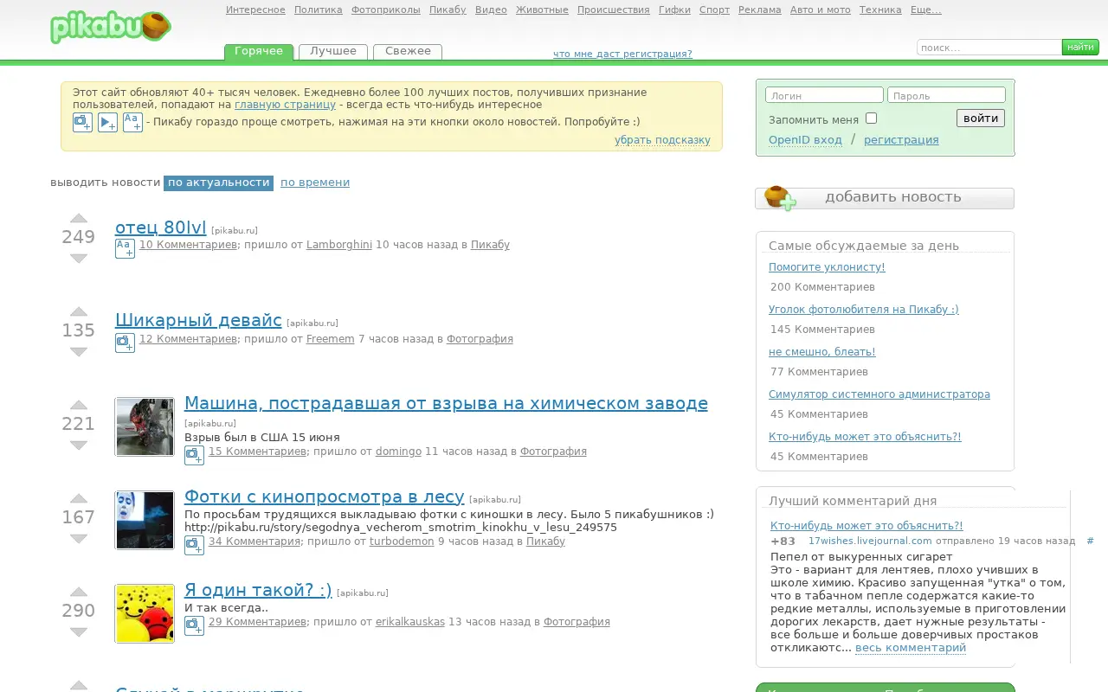
Task: Expand photo icon for 'Я один такой? :)'
Action: click(x=194, y=625)
